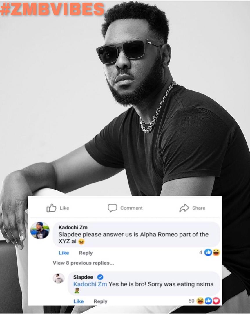Like Kadochi Zm's comment
250x314 pixels.
tap(64, 253)
